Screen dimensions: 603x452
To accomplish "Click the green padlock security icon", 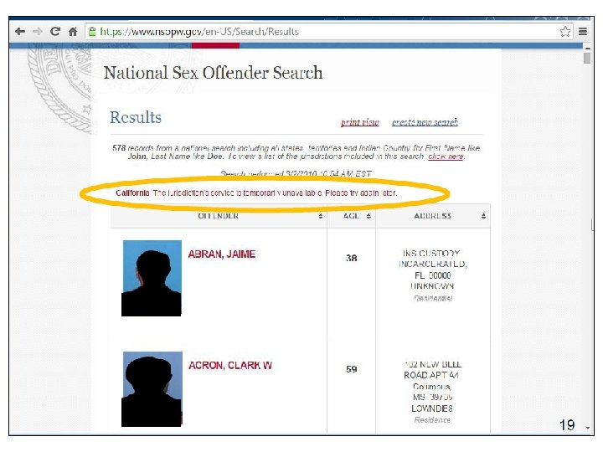I will [x=92, y=32].
